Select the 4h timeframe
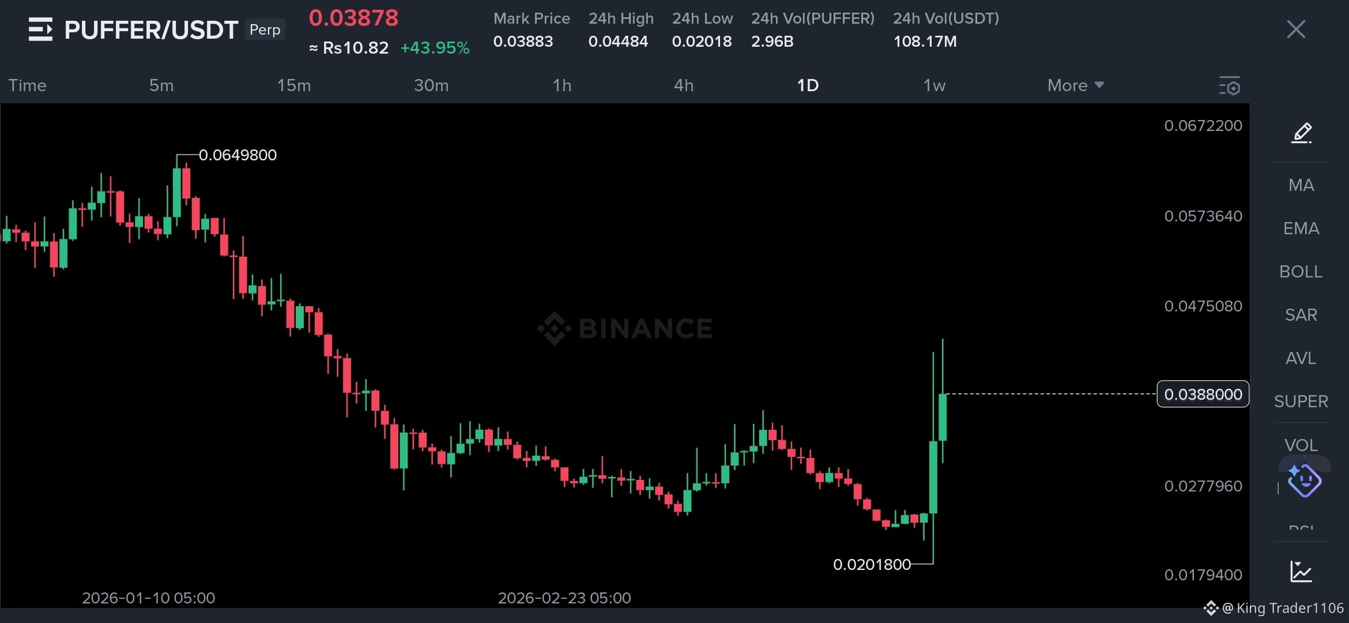The width and height of the screenshot is (1349, 623). click(684, 85)
